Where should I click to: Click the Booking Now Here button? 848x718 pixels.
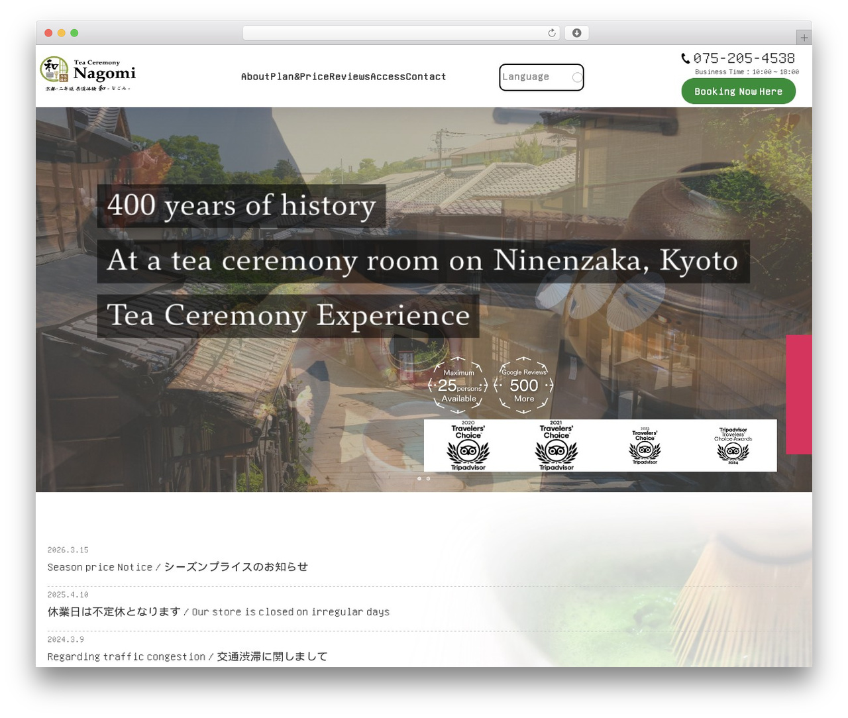pyautogui.click(x=738, y=91)
